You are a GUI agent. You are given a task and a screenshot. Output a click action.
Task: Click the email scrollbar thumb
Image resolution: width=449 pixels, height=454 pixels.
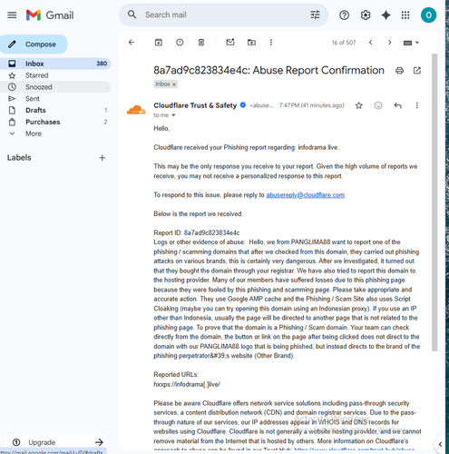coord(434,202)
